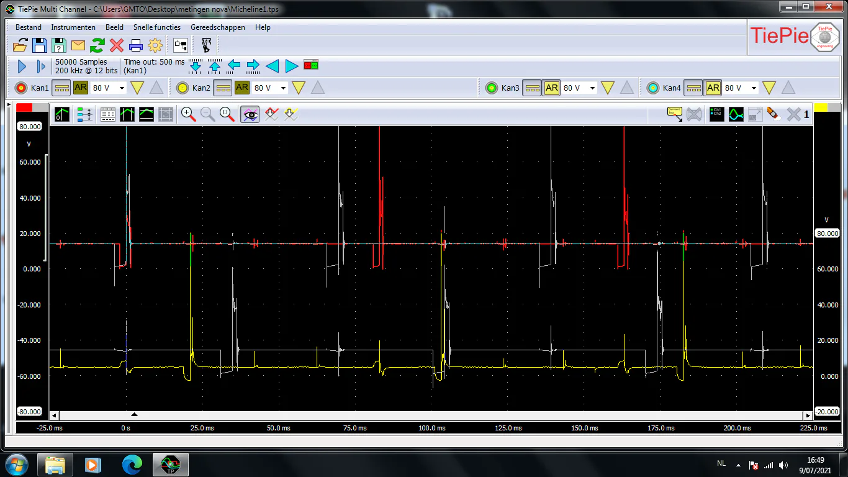The height and width of the screenshot is (477, 848).
Task: Open the object tree screen icon
Action: tap(181, 45)
